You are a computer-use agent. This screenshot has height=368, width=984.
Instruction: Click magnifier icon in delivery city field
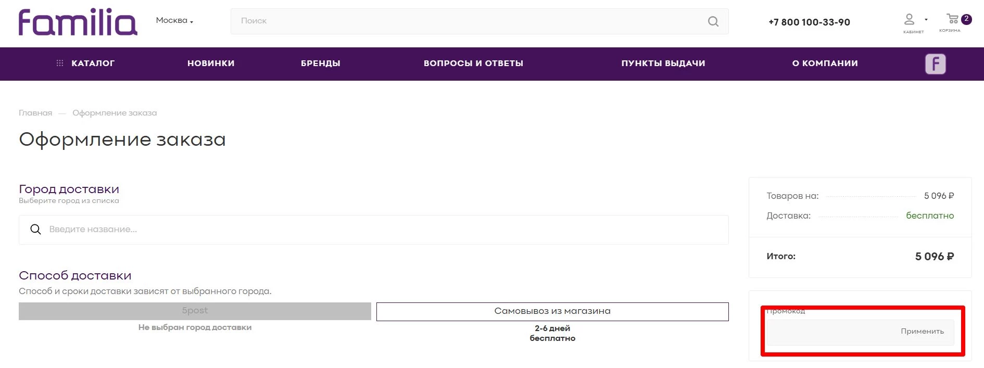pyautogui.click(x=35, y=230)
